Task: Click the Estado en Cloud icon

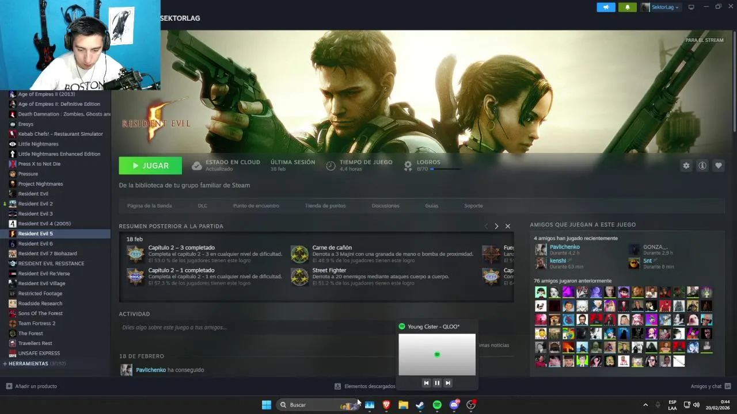Action: click(197, 166)
